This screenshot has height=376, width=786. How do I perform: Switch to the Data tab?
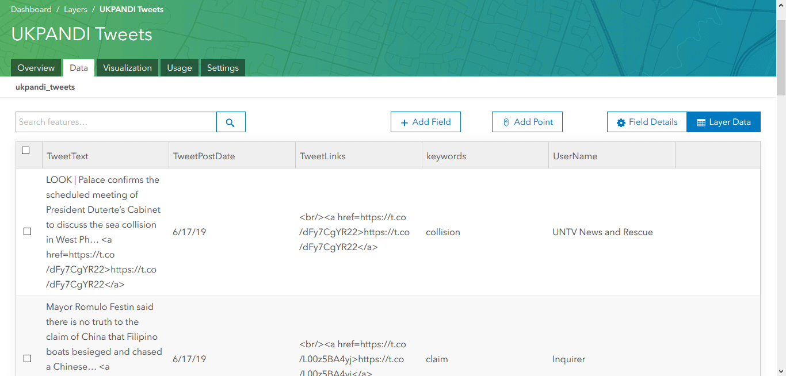(79, 68)
